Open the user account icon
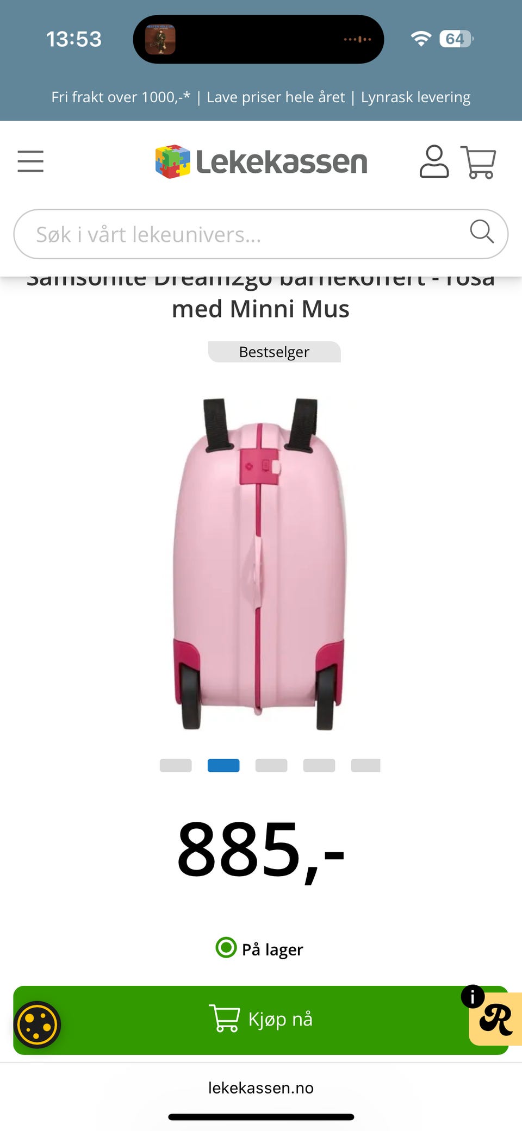The image size is (522, 1131). (434, 161)
